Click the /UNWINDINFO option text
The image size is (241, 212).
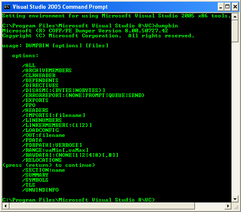40,190
